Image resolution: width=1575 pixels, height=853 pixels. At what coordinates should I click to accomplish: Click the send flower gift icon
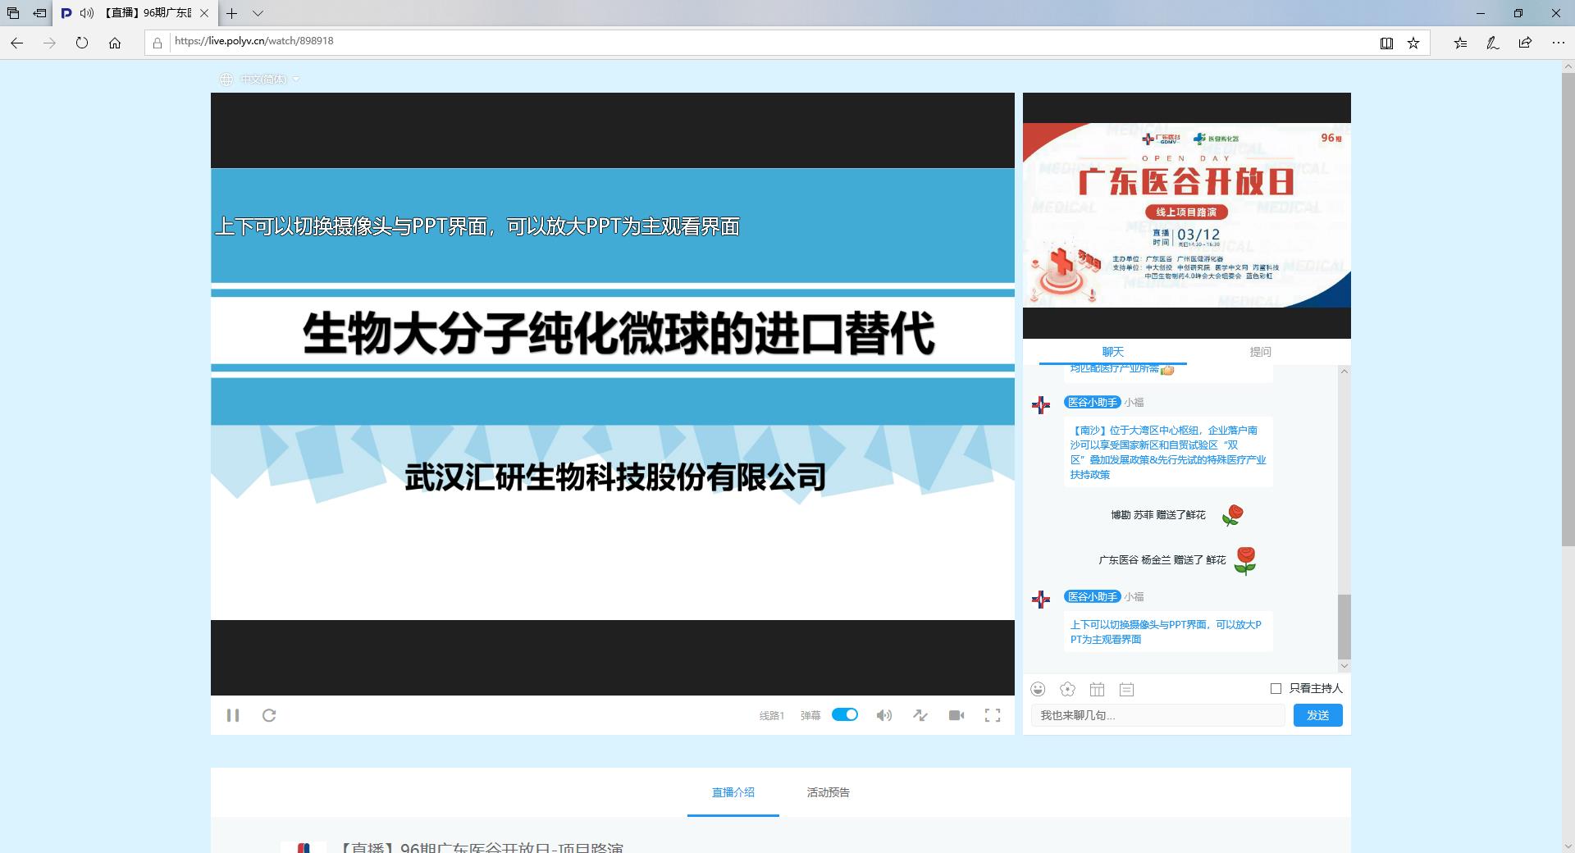[x=1067, y=689]
